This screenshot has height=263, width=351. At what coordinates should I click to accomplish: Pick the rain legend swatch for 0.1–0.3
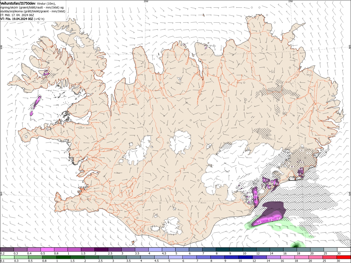pyautogui.click(x=7, y=257)
